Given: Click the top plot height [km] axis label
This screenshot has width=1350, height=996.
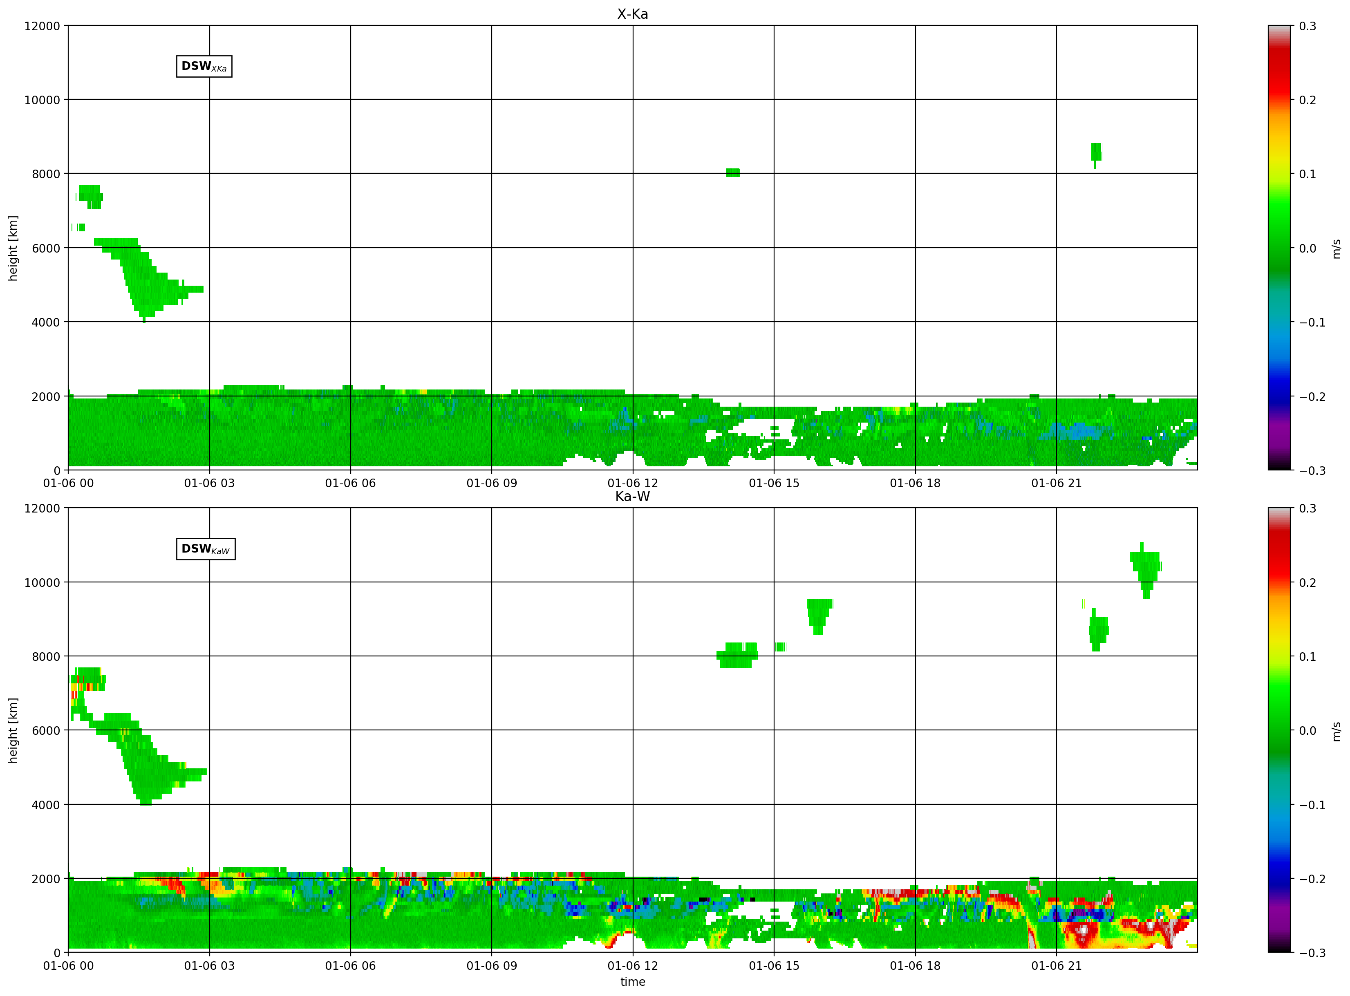Looking at the screenshot, I should point(13,248).
